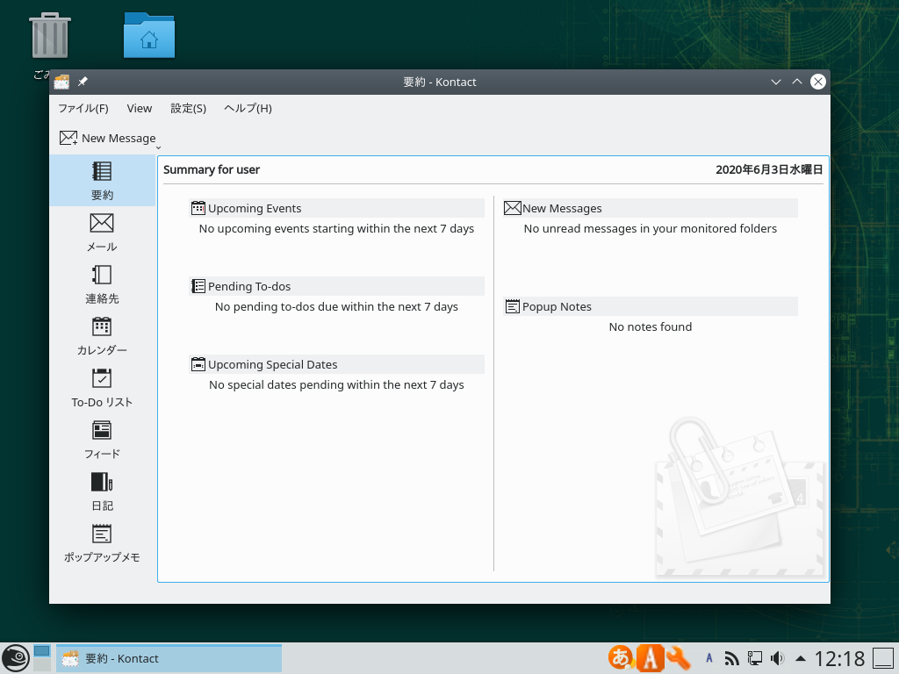Click the Kontact window icon in title bar
This screenshot has width=899, height=674.
coord(62,82)
